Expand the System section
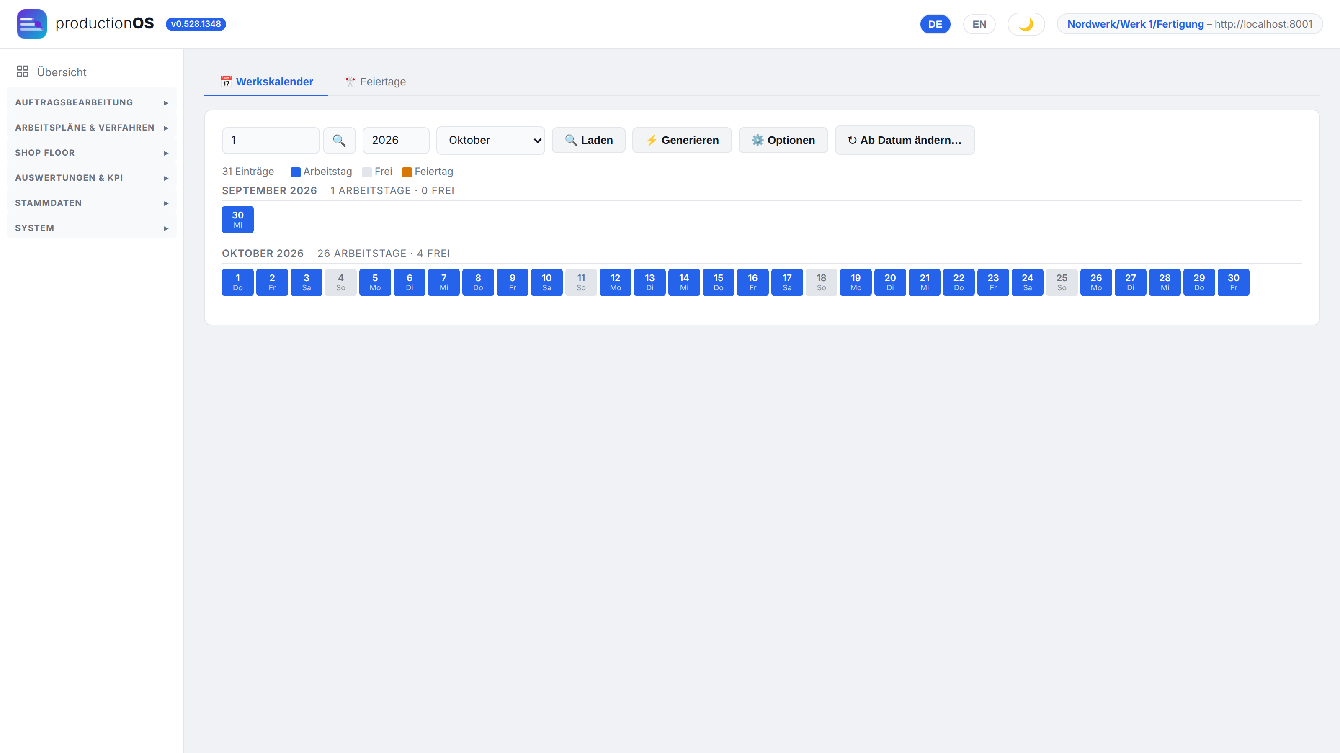The height and width of the screenshot is (753, 1340). 92,228
